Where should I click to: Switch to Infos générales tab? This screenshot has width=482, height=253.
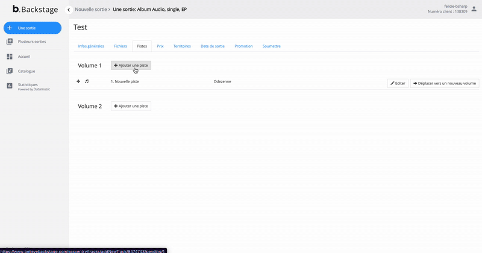91,46
